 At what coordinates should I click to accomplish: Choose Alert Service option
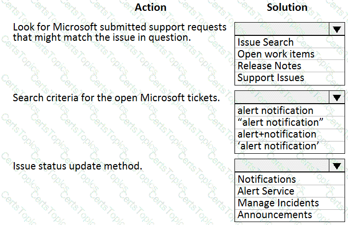[290, 191]
